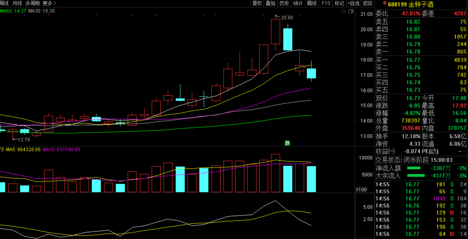Switch to the 月线 monthly chart tab

coord(17,3)
